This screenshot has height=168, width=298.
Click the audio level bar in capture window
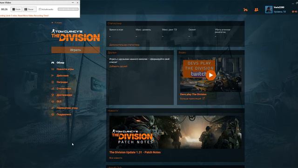(x=68, y=9)
